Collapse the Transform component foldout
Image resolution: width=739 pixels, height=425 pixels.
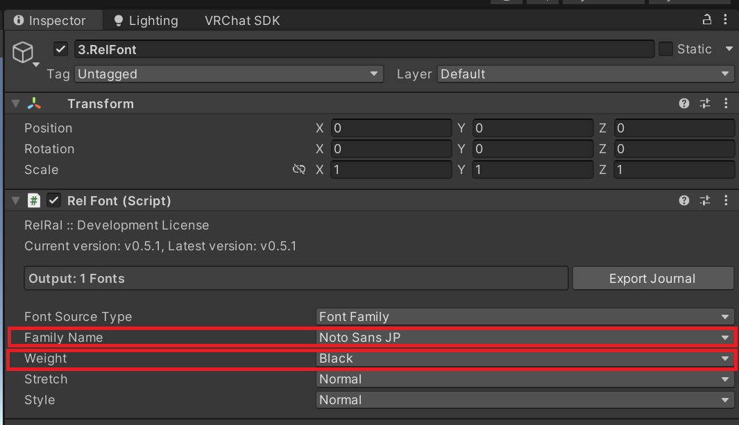pyautogui.click(x=15, y=103)
